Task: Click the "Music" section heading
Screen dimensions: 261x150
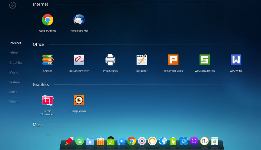Action: [38, 125]
